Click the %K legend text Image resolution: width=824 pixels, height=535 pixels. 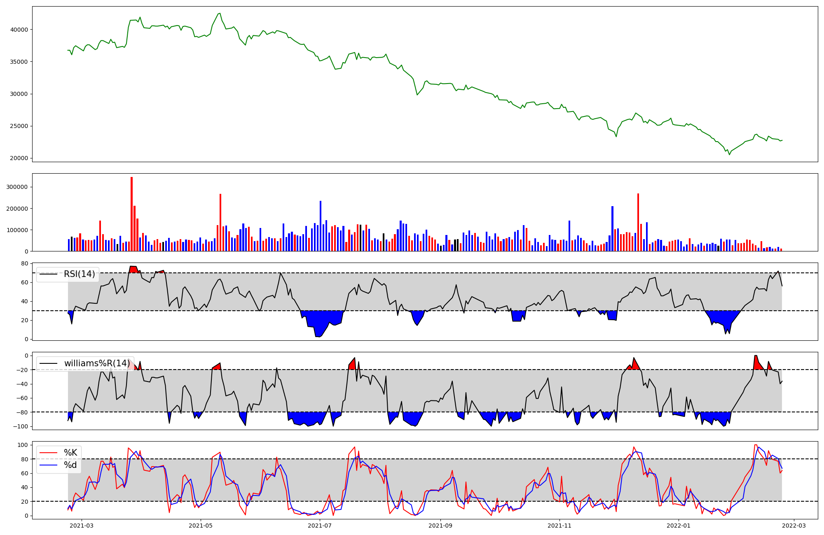pos(70,453)
